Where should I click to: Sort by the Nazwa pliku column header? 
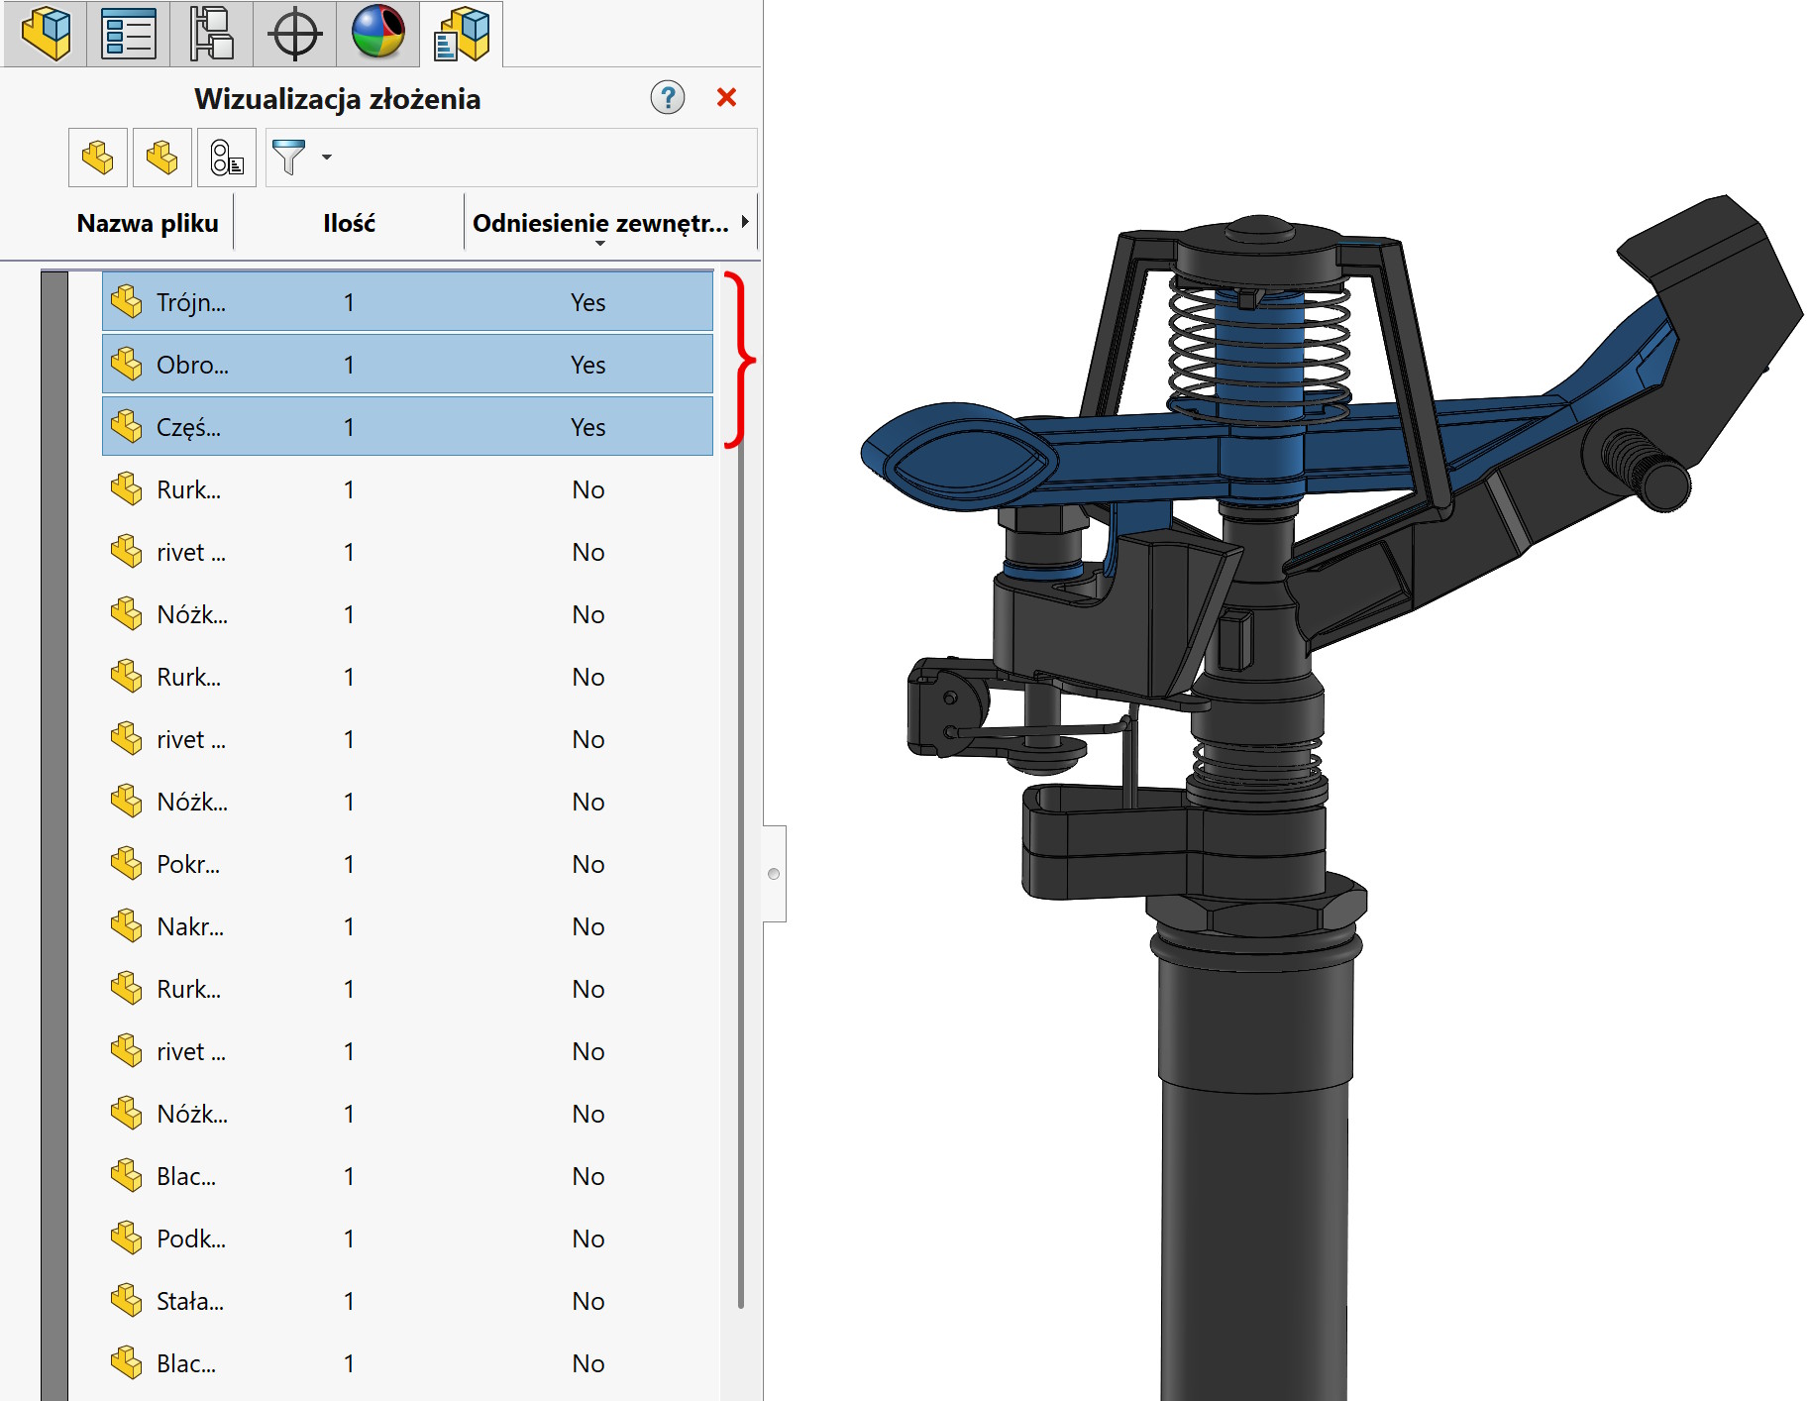point(148,223)
